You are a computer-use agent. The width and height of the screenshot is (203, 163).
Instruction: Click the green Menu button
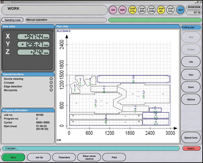[x=14, y=158]
